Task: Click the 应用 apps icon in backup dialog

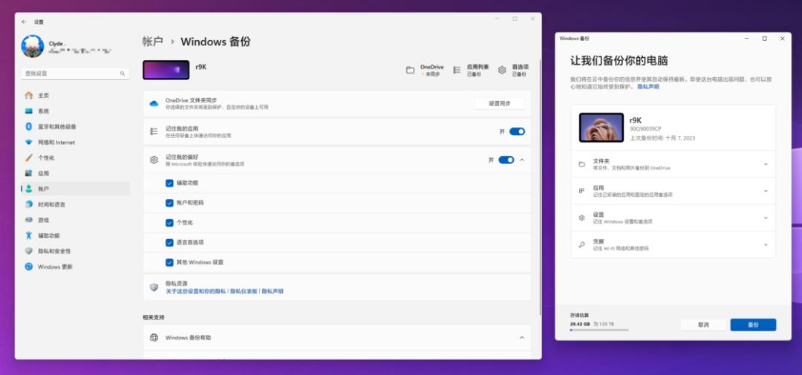Action: 581,191
